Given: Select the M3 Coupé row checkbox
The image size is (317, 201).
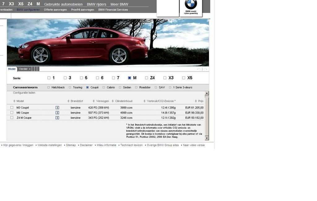Looking at the screenshot, I should click(x=12, y=108).
